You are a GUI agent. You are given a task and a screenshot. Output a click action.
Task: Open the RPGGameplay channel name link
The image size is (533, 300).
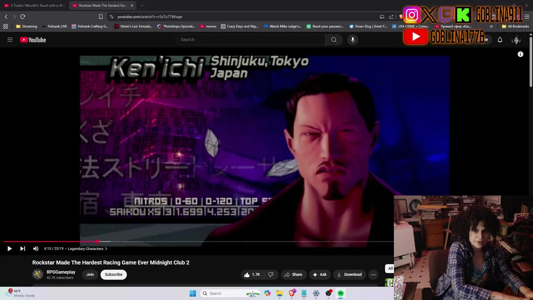[61, 272]
